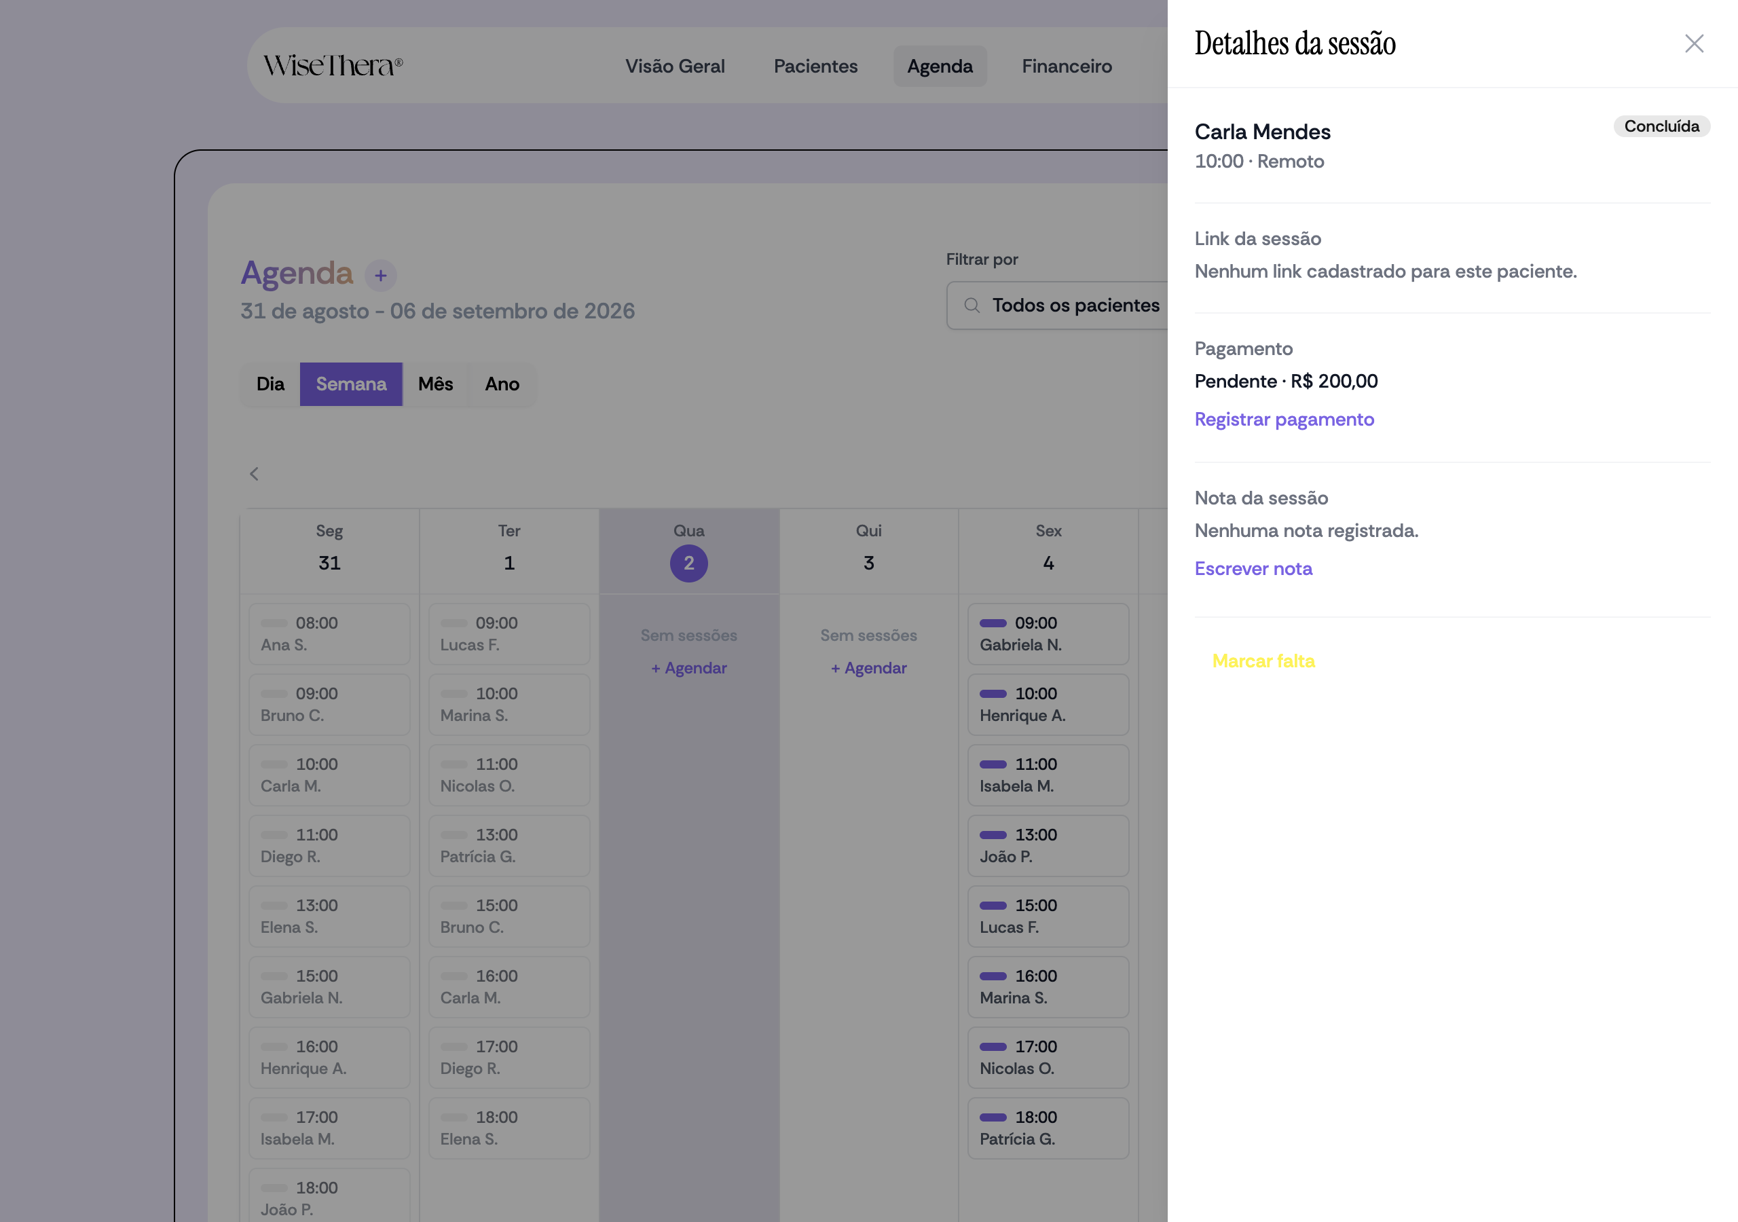Click Agendar under Qua 2
Screen dimensions: 1738x1222
pyautogui.click(x=689, y=668)
